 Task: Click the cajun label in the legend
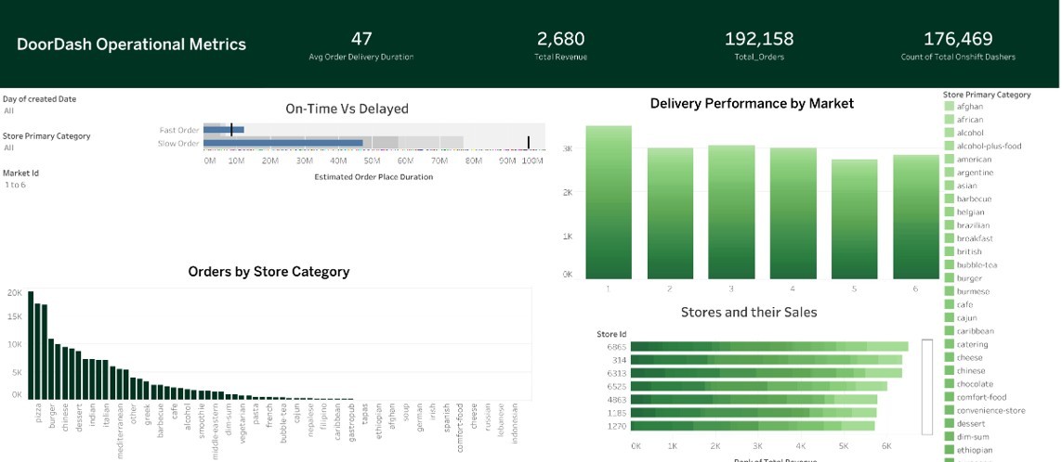pos(965,318)
